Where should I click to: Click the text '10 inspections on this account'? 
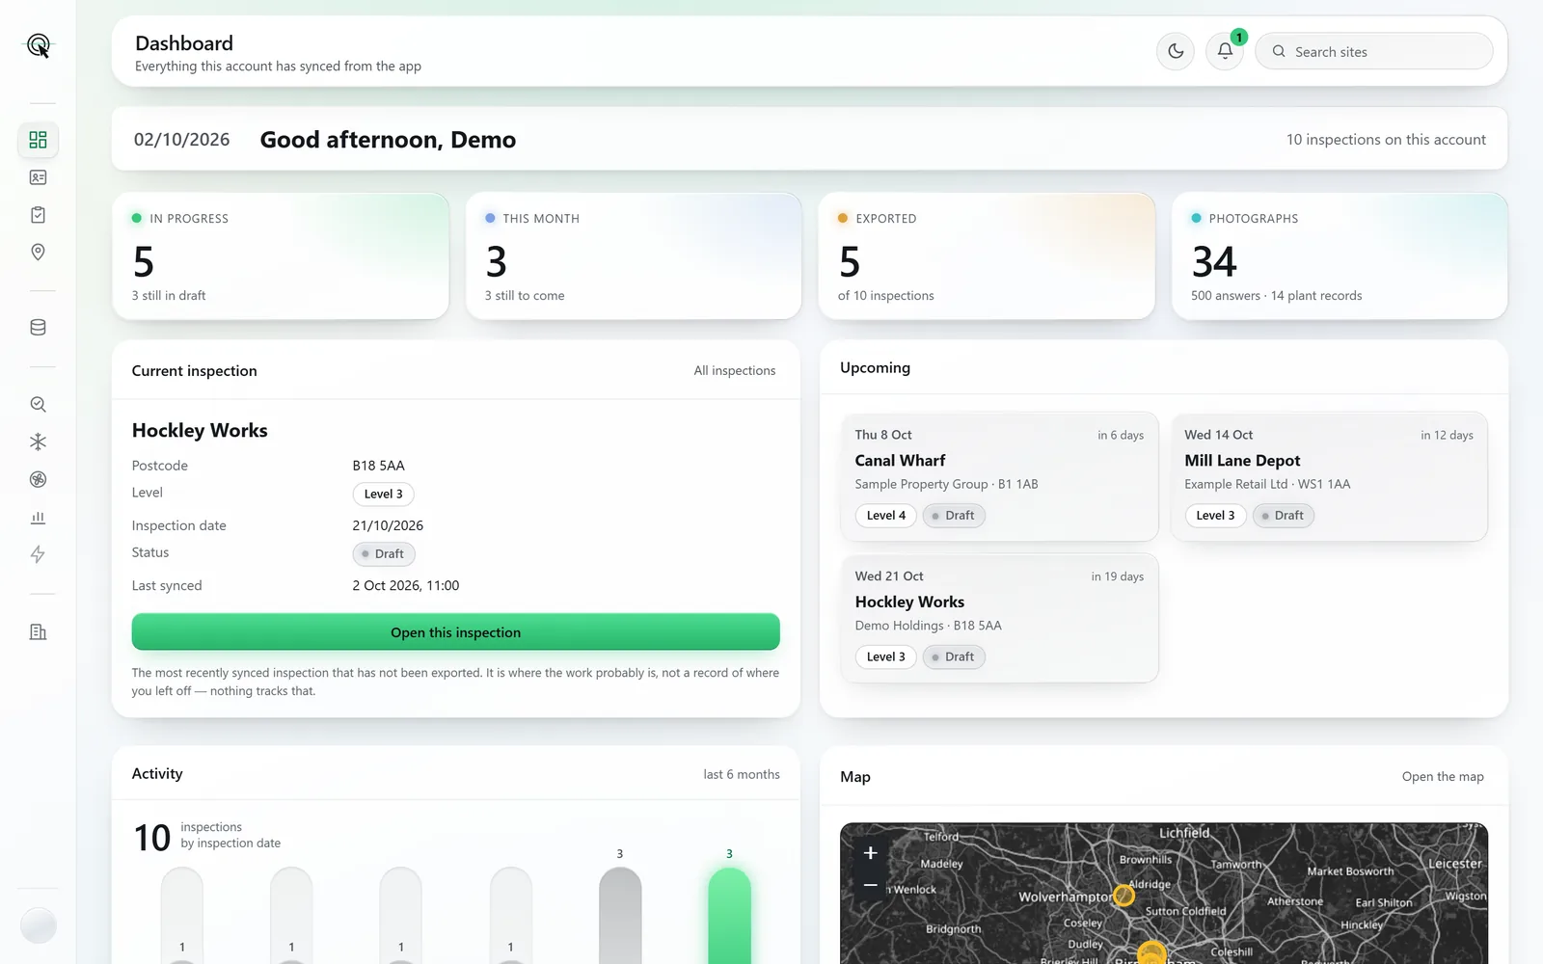coord(1386,140)
